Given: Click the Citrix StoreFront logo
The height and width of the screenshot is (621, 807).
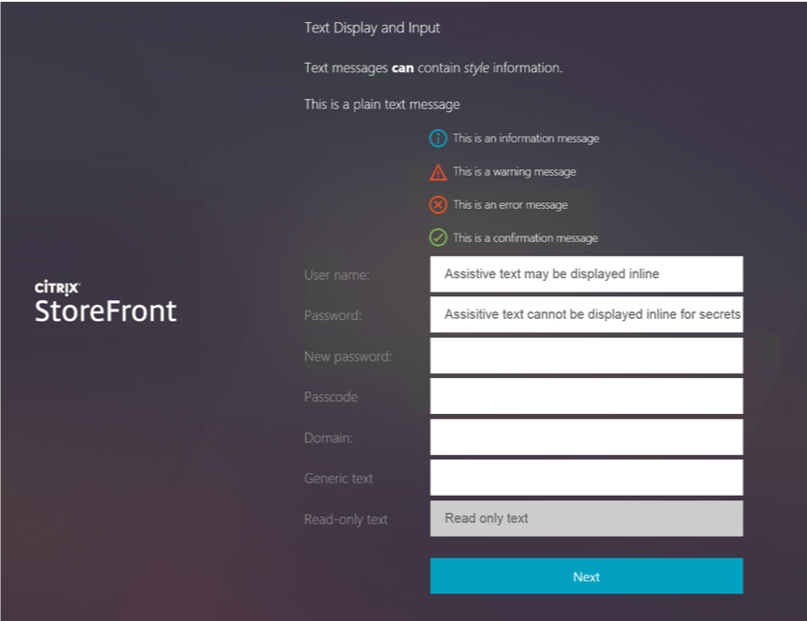Looking at the screenshot, I should [106, 302].
